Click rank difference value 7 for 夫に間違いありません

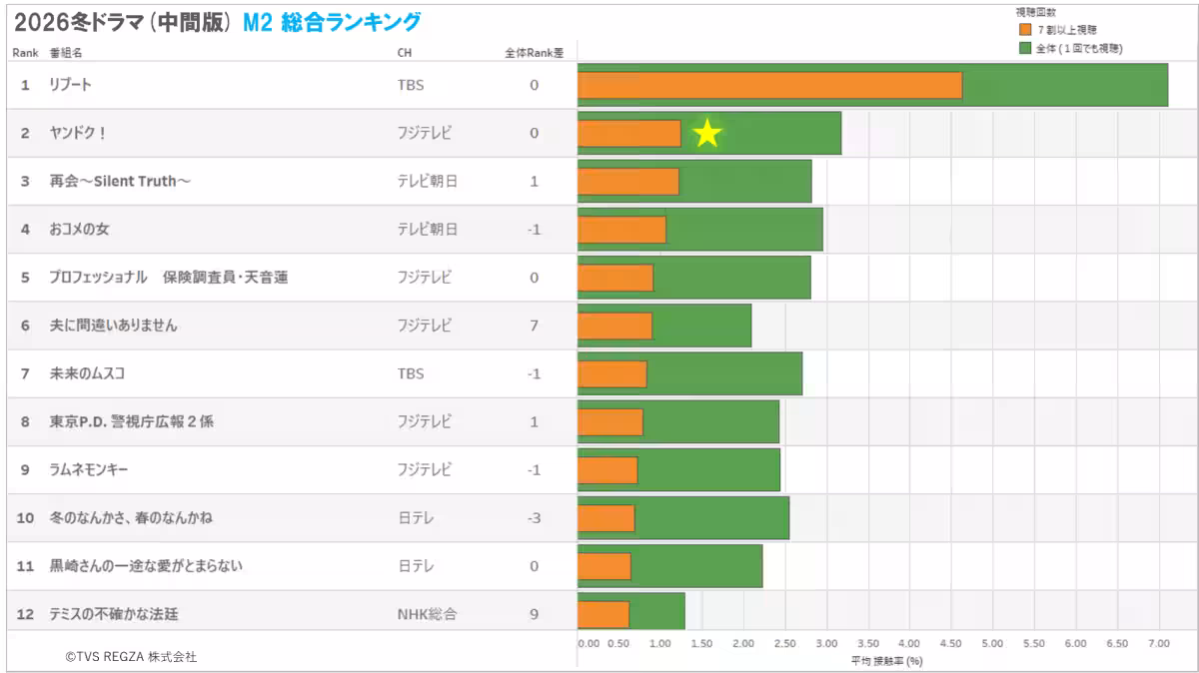click(x=535, y=326)
